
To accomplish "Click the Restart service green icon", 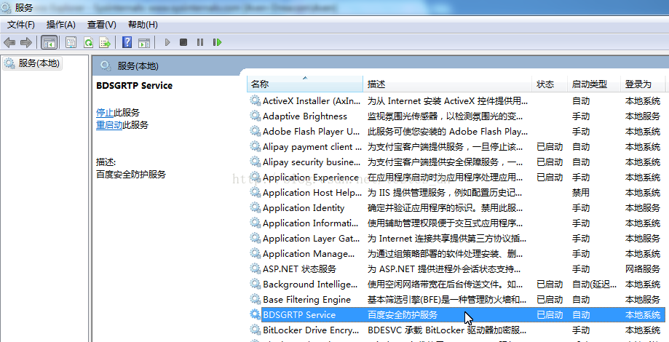I will click(x=217, y=42).
